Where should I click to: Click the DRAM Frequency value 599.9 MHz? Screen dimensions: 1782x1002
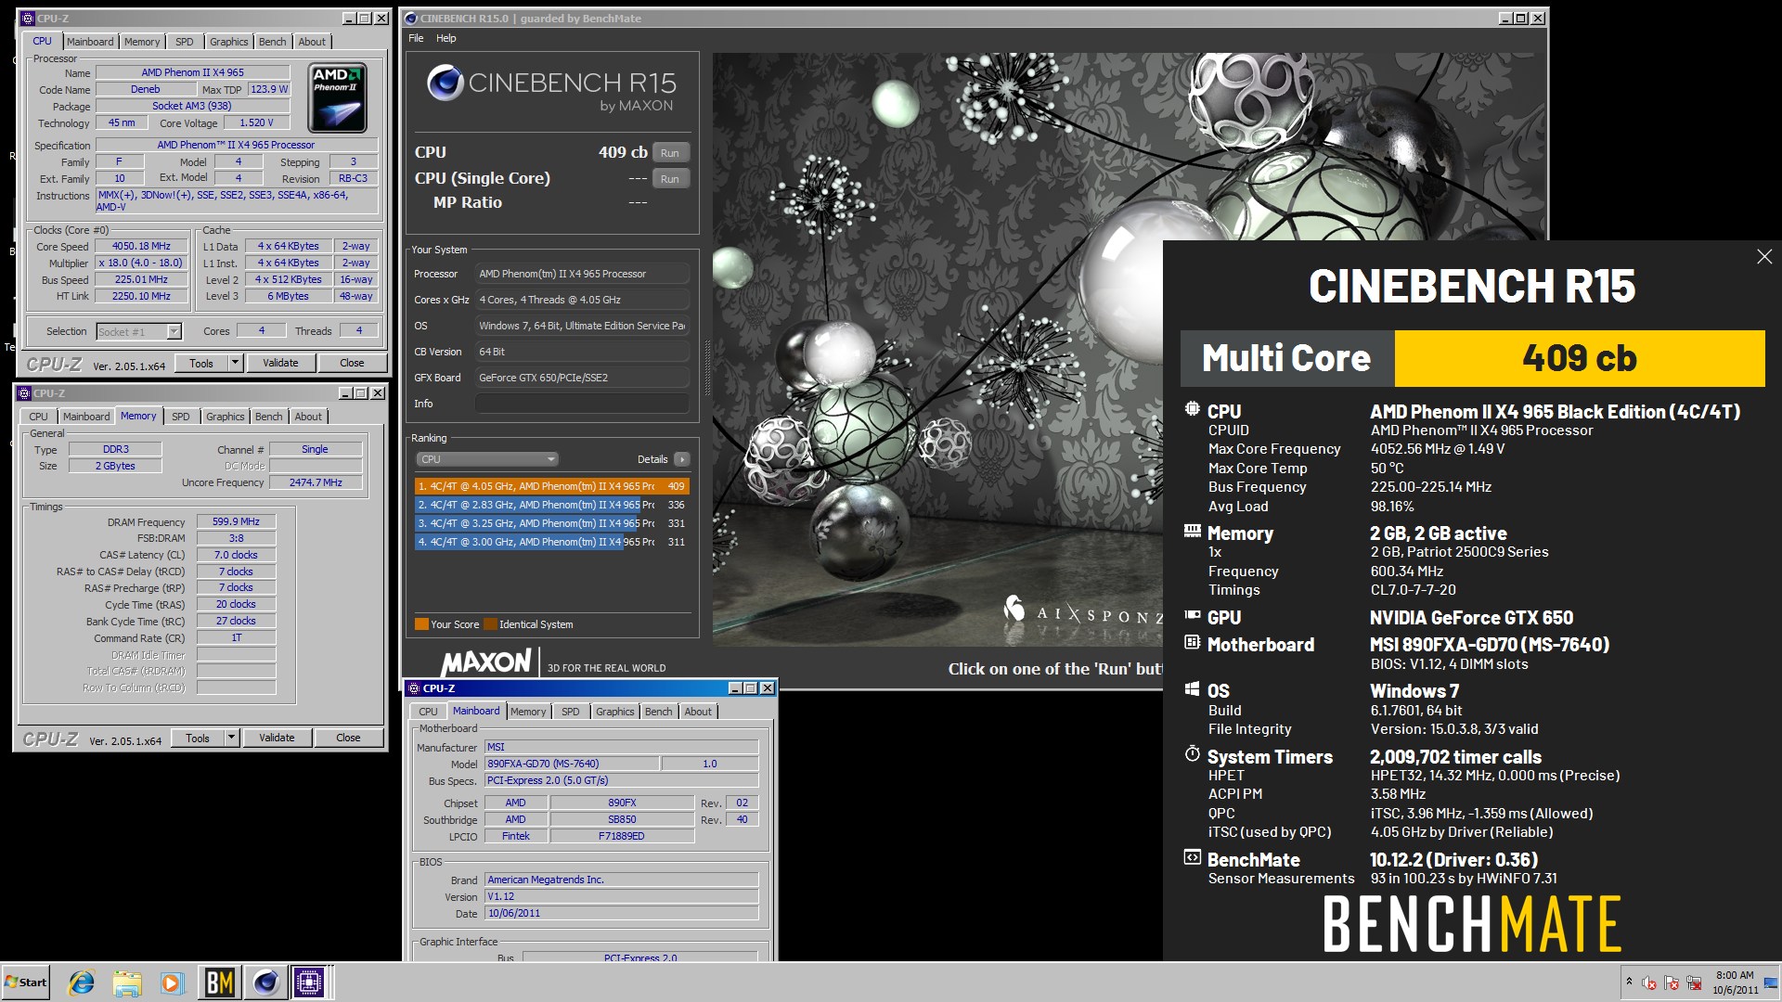coord(236,521)
